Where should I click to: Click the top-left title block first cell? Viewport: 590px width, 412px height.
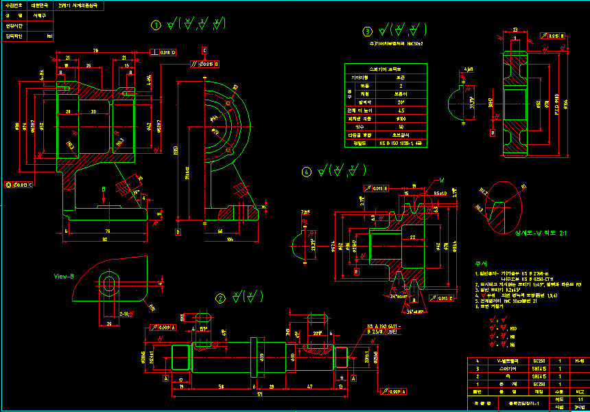point(14,4)
